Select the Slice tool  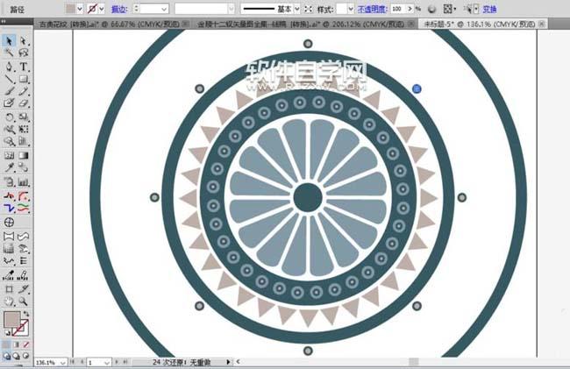coord(24,289)
